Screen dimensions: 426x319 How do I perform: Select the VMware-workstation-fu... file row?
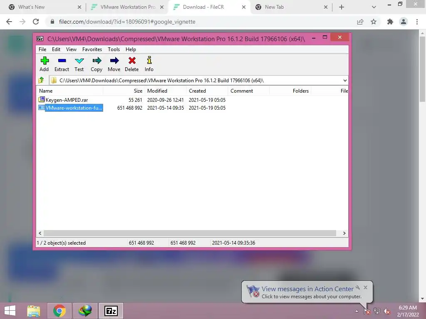pyautogui.click(x=70, y=108)
